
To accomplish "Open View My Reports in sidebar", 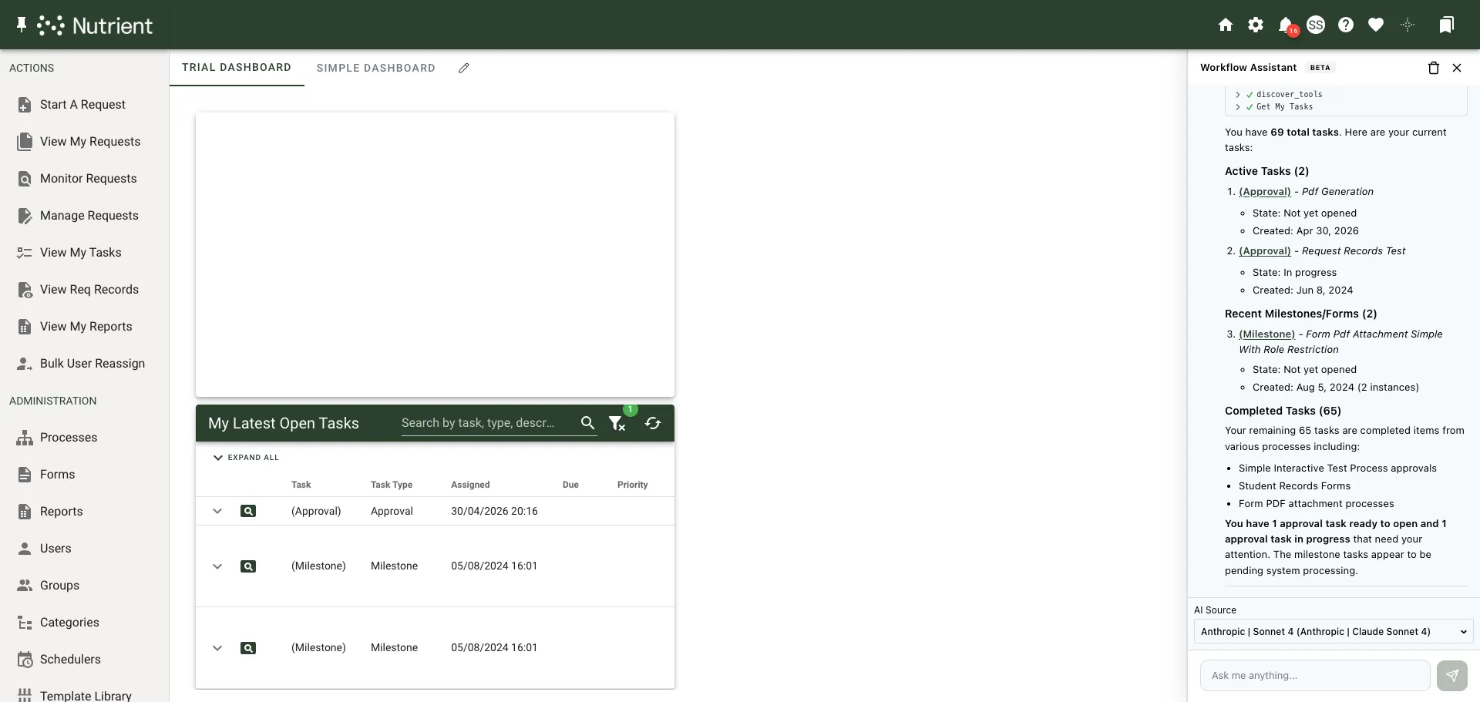I will click(x=84, y=327).
